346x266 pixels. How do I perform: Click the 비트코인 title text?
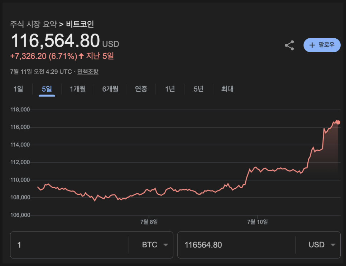pos(80,24)
